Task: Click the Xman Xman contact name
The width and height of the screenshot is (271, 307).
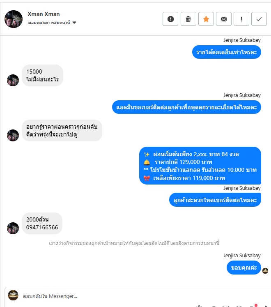Action: tap(44, 14)
